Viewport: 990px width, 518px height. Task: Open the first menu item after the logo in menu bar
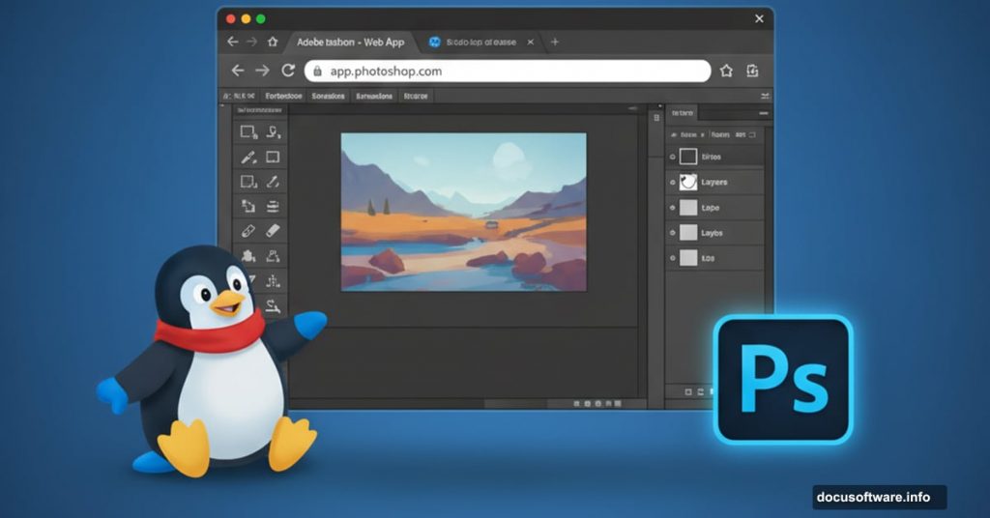tap(283, 96)
